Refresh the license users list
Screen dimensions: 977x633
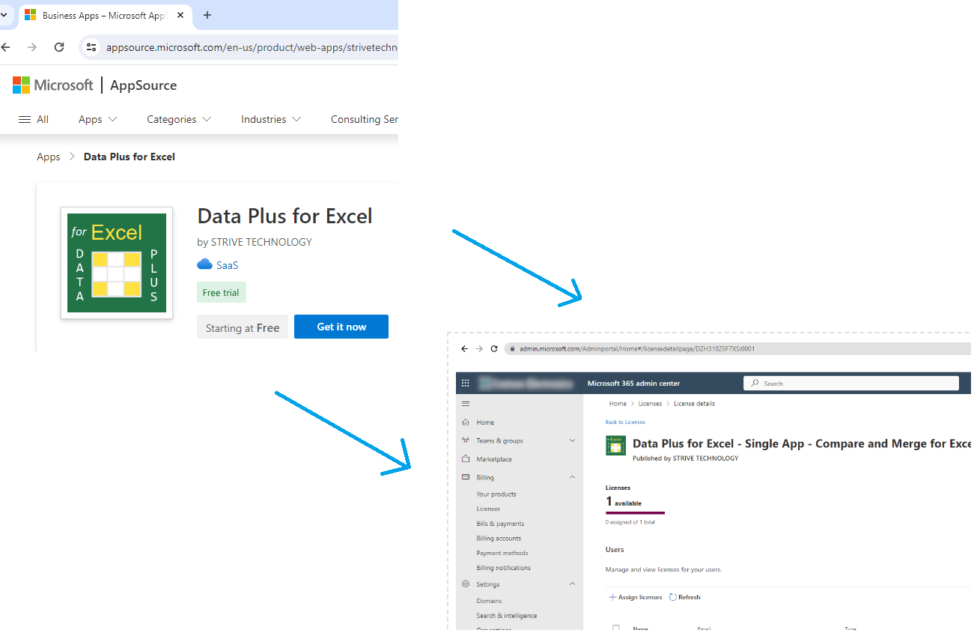click(x=684, y=597)
